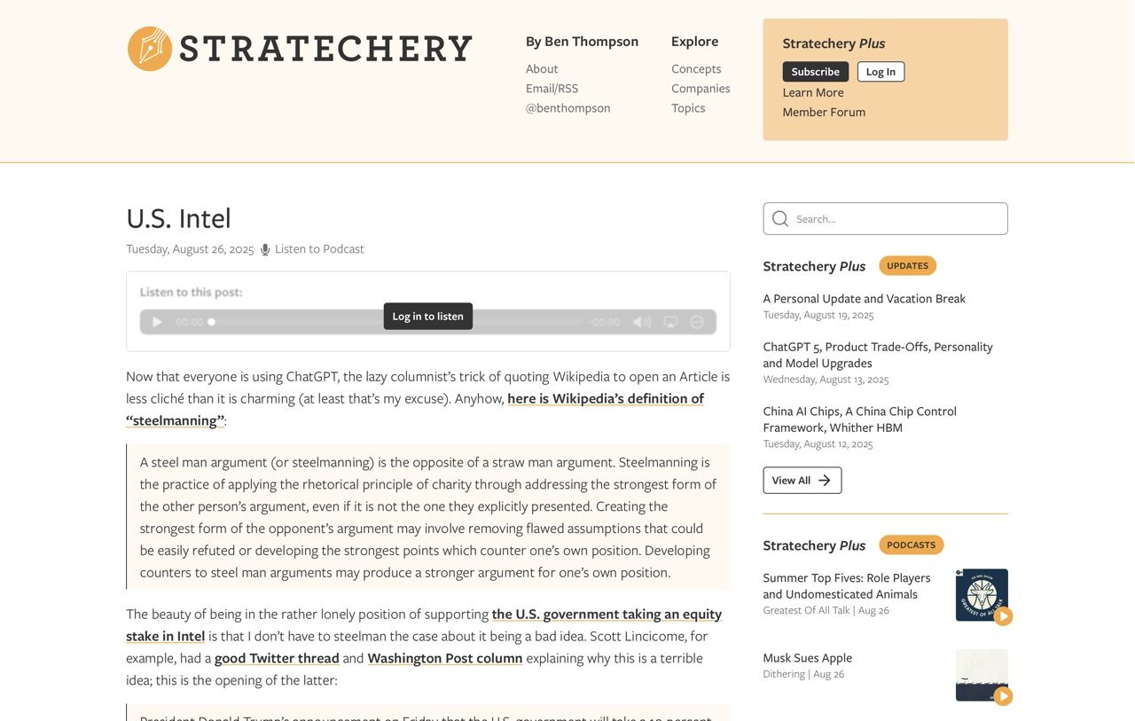1135x721 pixels.
Task: Click the audio progress slider track
Action: coord(396,322)
